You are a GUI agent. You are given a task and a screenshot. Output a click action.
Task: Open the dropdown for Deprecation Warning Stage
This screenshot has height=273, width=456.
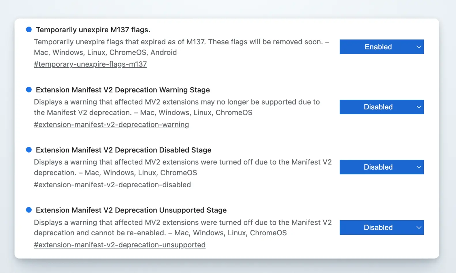click(378, 107)
